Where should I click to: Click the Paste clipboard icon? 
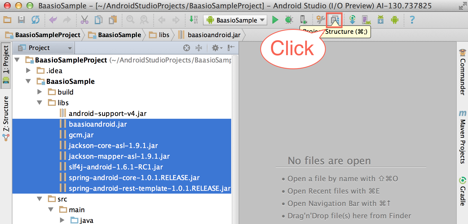tap(113, 20)
